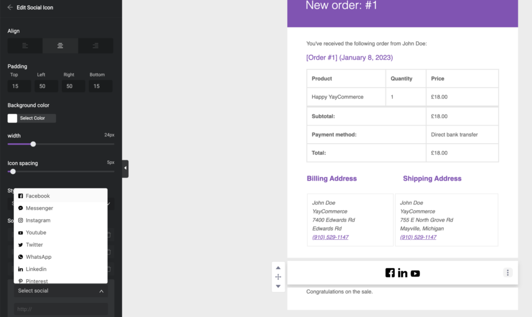
Task: Select the Direct bank transfer cell
Action: click(x=462, y=134)
